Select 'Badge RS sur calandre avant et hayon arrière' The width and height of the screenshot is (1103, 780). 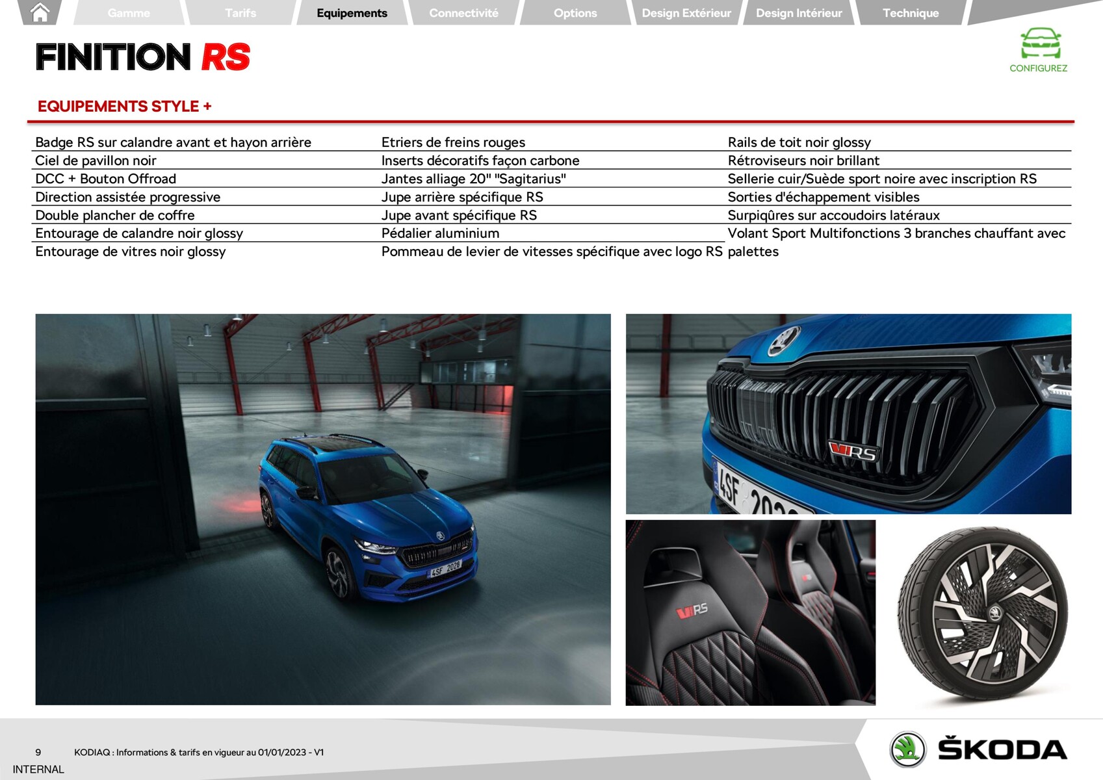coord(174,142)
